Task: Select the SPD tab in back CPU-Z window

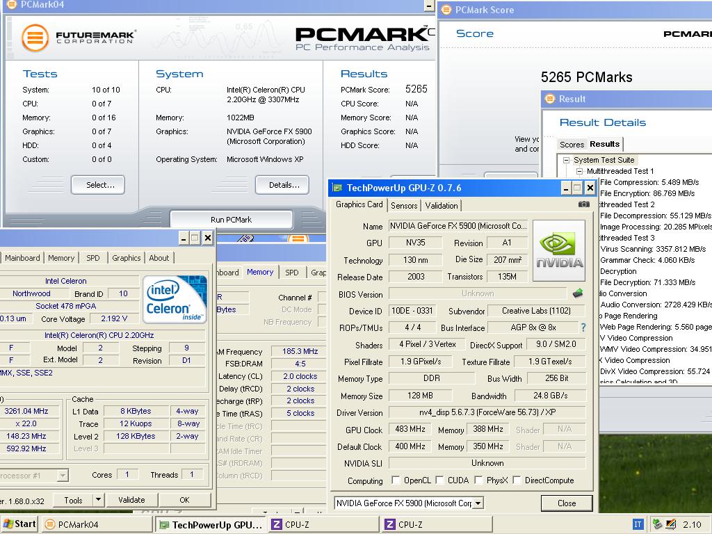Action: click(292, 273)
